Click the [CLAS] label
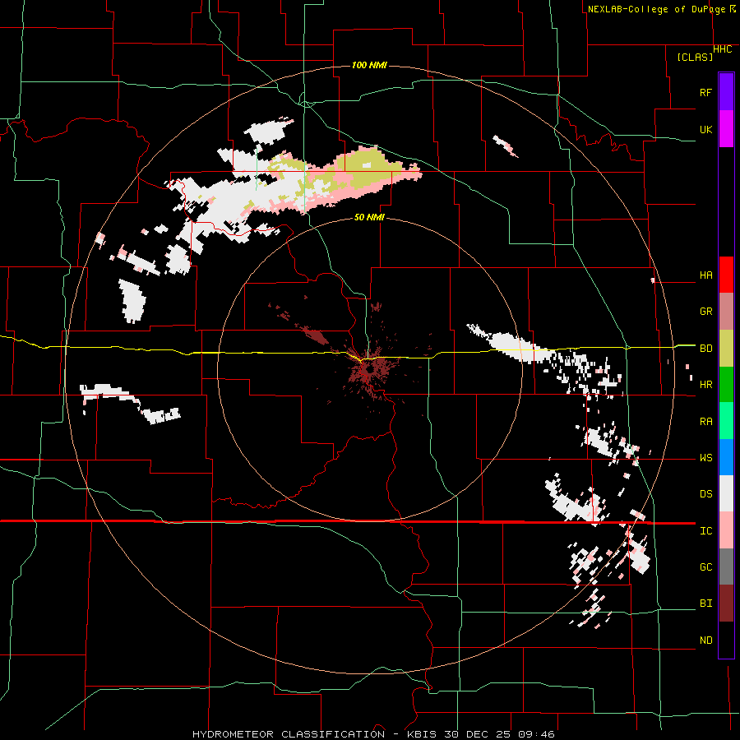 click(x=695, y=58)
